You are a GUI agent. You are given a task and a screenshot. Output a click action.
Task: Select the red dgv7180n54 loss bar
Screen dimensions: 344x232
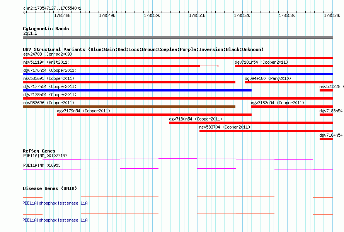[251, 123]
